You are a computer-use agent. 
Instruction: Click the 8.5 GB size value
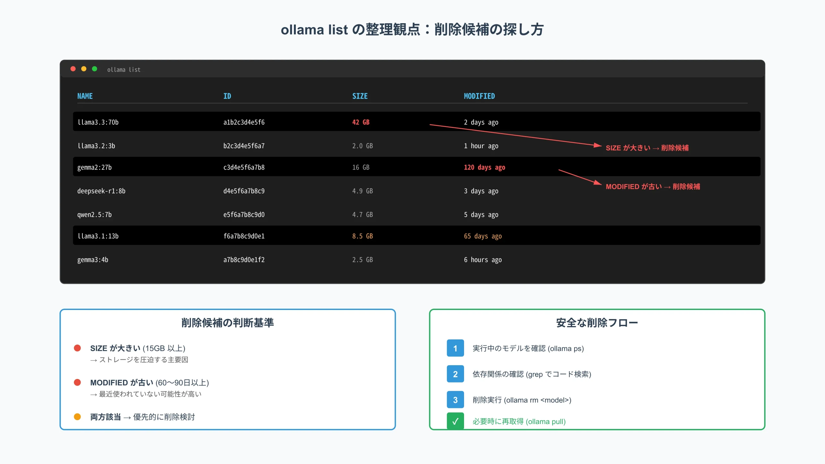tap(363, 236)
